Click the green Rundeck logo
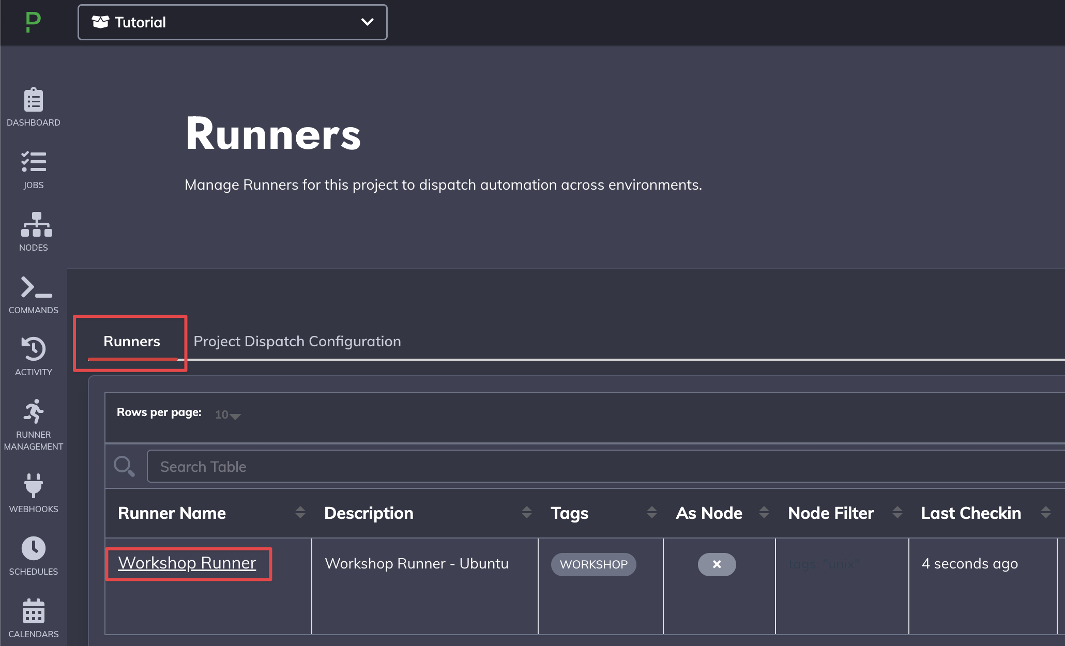This screenshot has width=1065, height=646. point(33,22)
